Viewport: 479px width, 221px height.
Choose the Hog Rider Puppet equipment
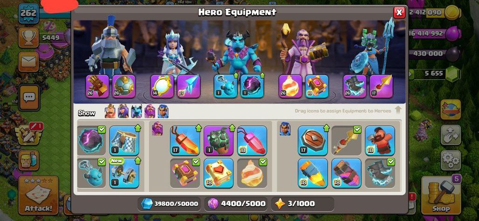(380, 140)
